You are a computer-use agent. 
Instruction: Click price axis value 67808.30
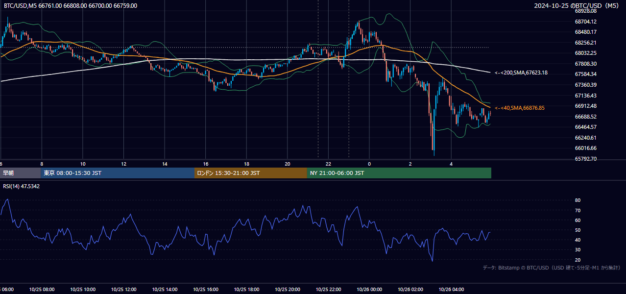tap(586, 64)
